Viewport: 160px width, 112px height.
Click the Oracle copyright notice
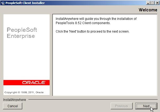pyautogui.click(x=24, y=92)
